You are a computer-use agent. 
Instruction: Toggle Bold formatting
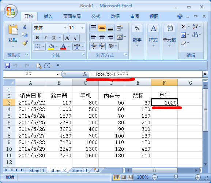click(37, 38)
